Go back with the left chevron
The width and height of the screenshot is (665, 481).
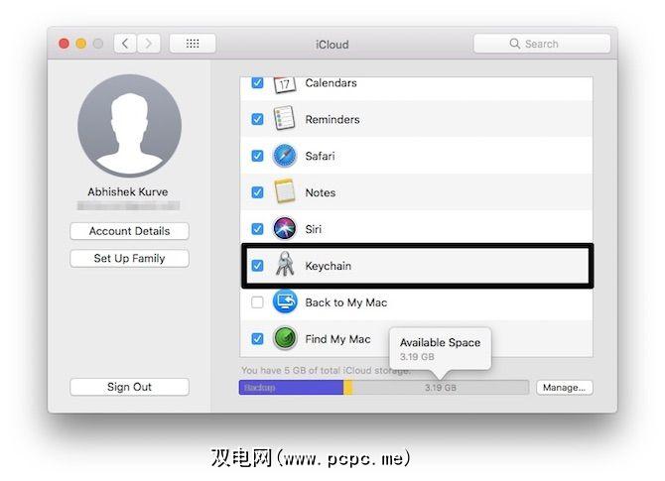click(x=125, y=44)
